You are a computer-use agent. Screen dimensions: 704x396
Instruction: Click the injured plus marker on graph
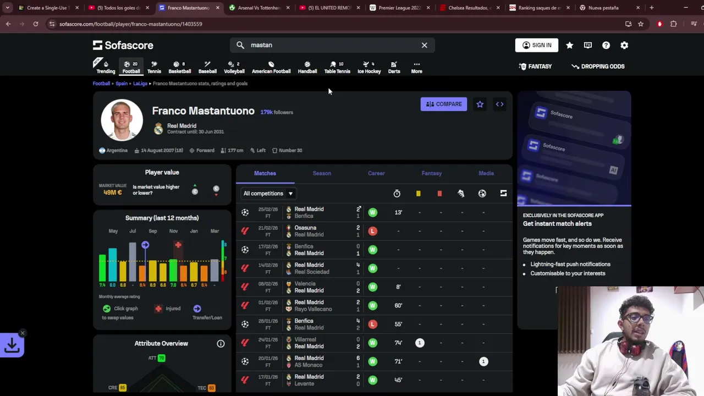tap(178, 245)
